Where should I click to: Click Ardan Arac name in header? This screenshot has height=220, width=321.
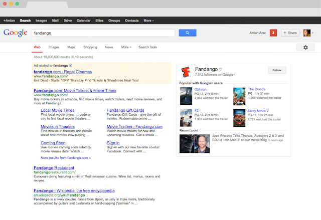(x=258, y=33)
